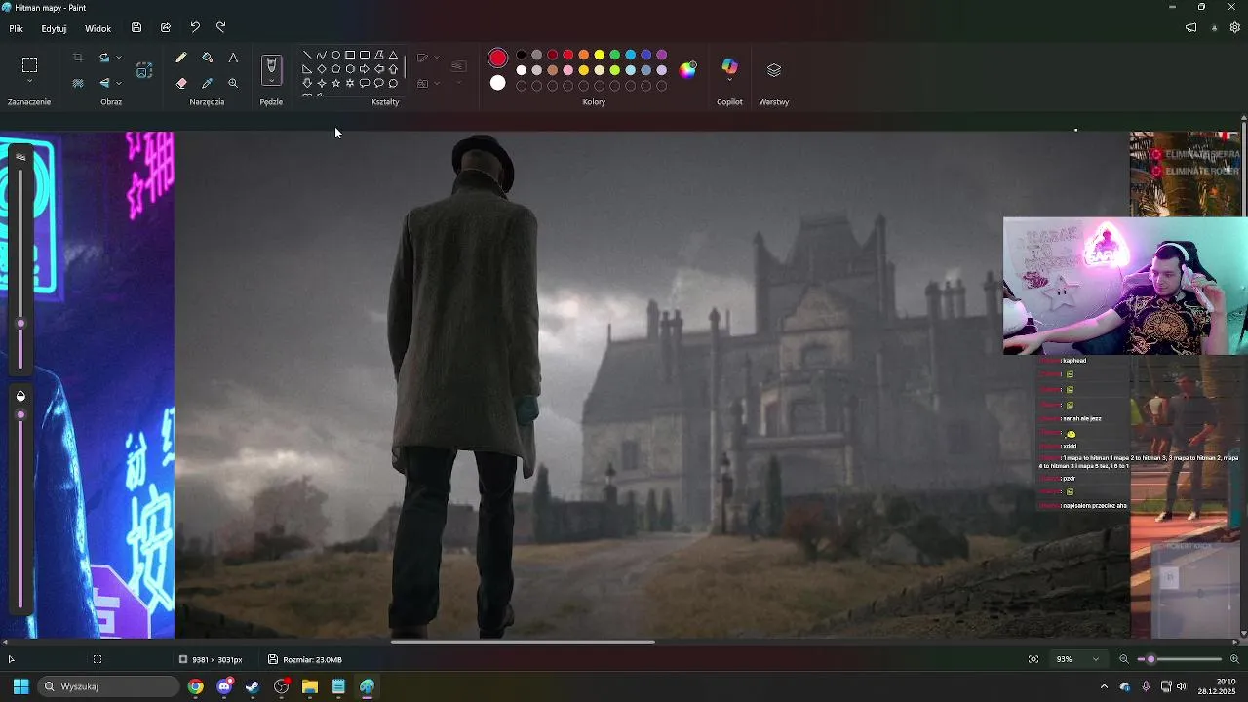Viewport: 1248px width, 702px height.
Task: Open Discord from taskbar
Action: click(x=224, y=686)
